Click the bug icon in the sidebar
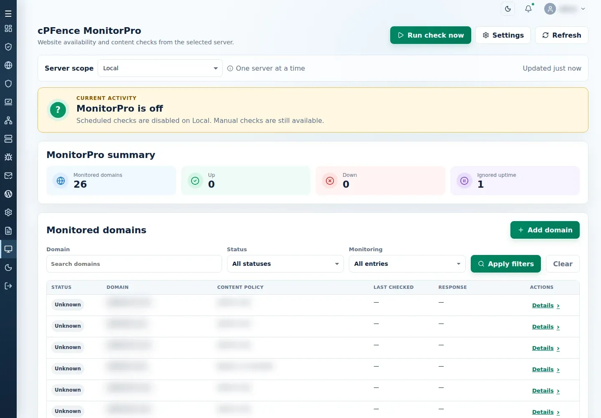The image size is (601, 418). pos(8,157)
